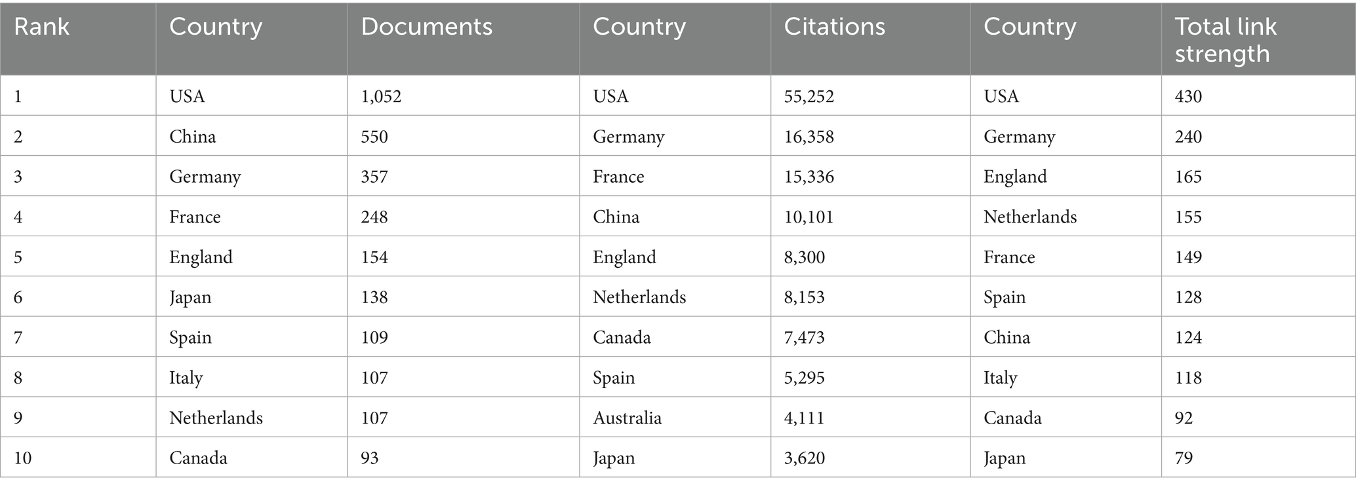Click the 357 documents cell

tap(374, 177)
